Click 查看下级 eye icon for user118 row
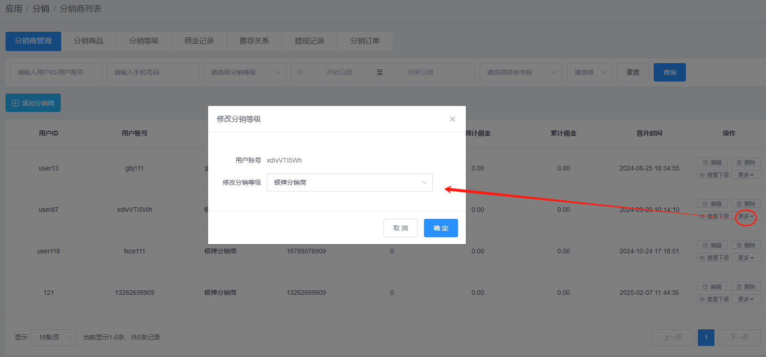Viewport: 766px width, 357px height. coord(702,258)
